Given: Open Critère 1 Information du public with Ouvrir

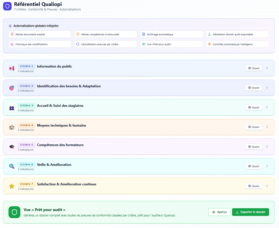Looking at the screenshot, I should point(254,68).
